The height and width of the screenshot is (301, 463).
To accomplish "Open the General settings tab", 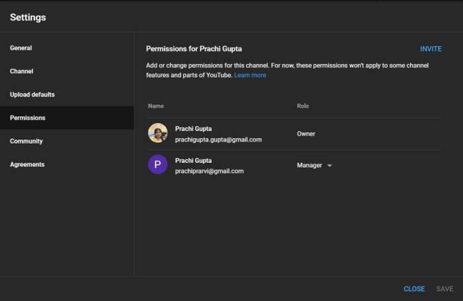I will coord(21,48).
